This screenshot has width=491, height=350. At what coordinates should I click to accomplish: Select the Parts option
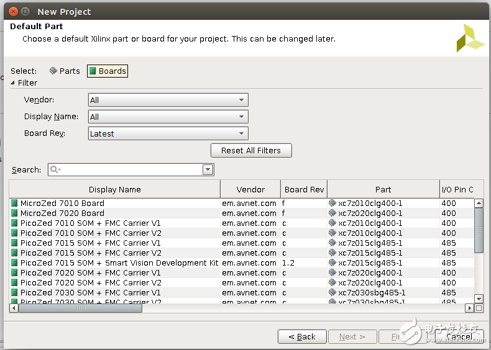click(65, 71)
